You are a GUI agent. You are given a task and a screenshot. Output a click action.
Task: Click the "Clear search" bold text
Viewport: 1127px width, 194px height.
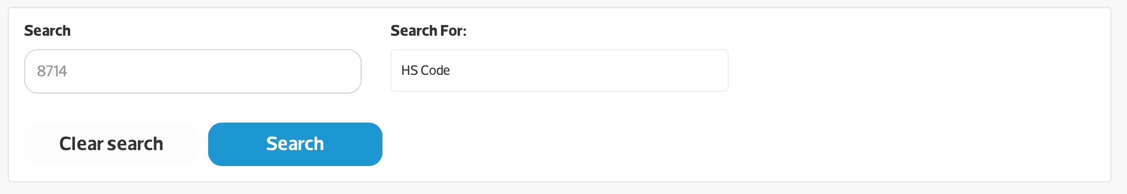pyautogui.click(x=111, y=144)
